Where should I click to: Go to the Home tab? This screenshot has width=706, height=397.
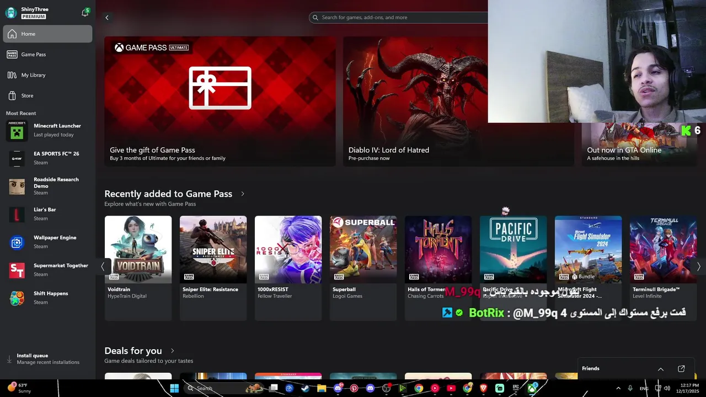pos(47,34)
